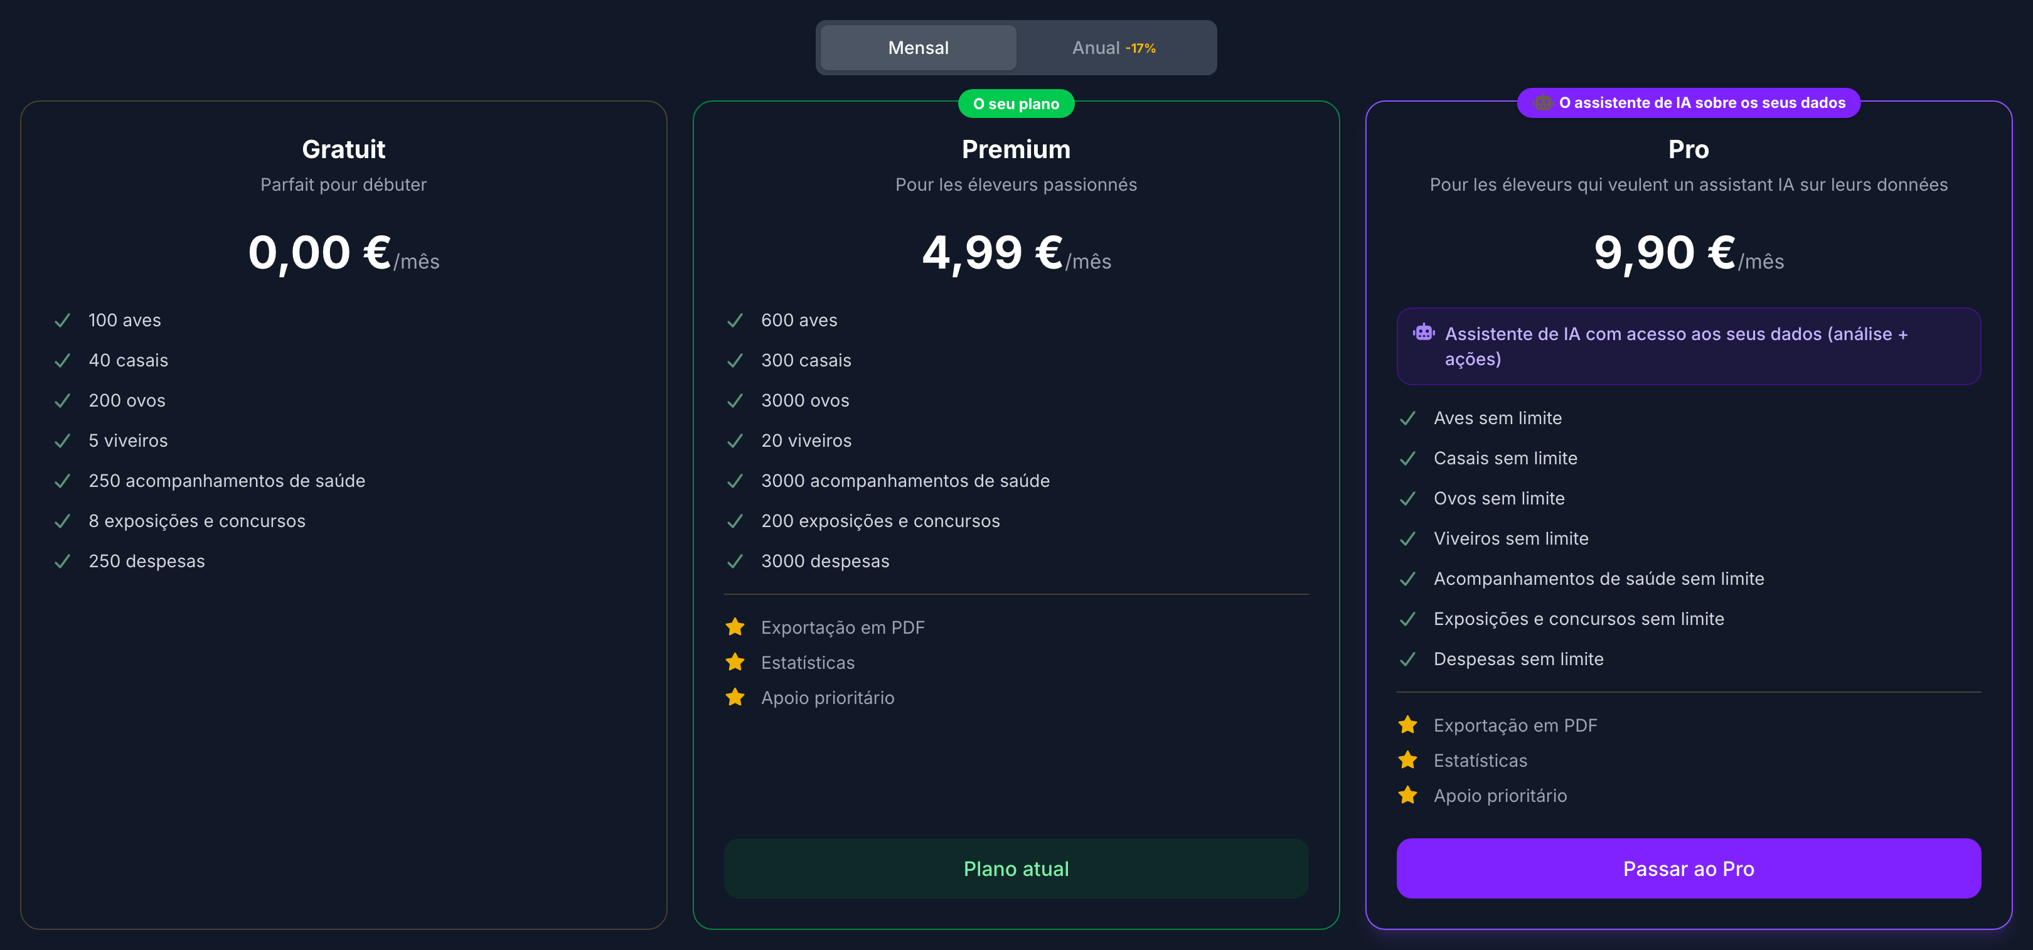The width and height of the screenshot is (2033, 950).
Task: Click 'Viveiros sem limite' text
Action: (x=1510, y=538)
